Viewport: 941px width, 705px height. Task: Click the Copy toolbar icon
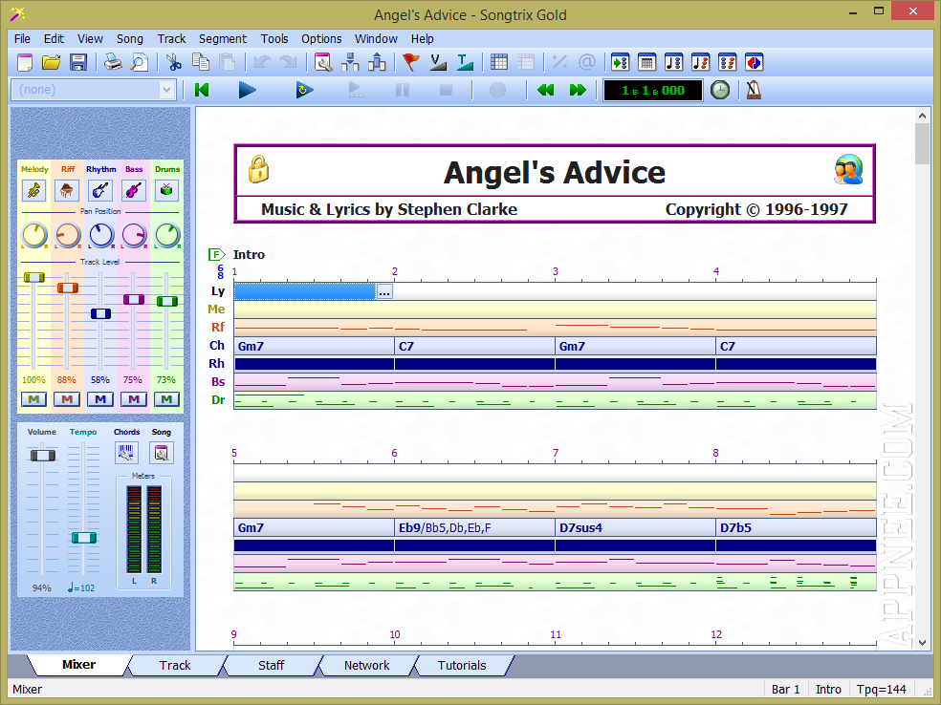pyautogui.click(x=201, y=62)
